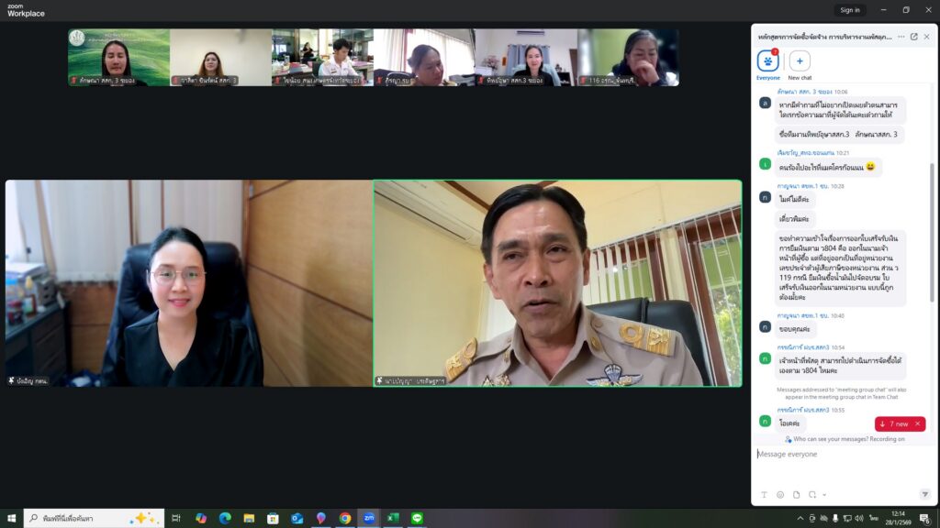Attach a file to the chat message
Screen dimensions: 940x528
point(797,495)
